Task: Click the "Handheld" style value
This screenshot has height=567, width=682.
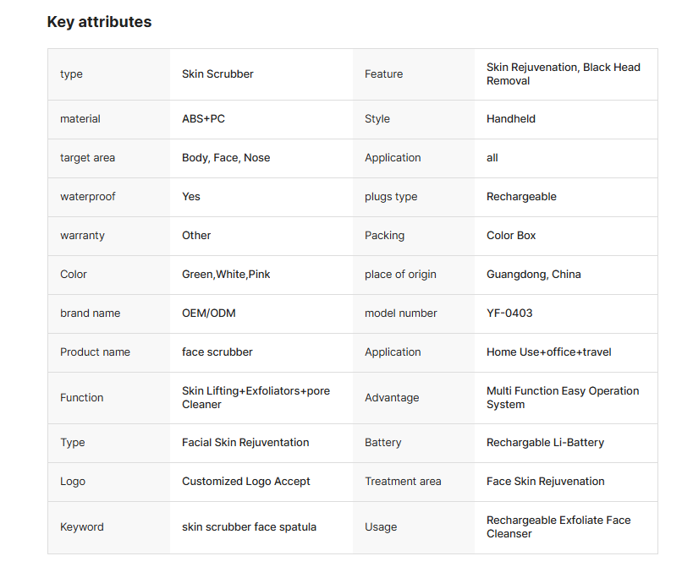Action: click(510, 119)
